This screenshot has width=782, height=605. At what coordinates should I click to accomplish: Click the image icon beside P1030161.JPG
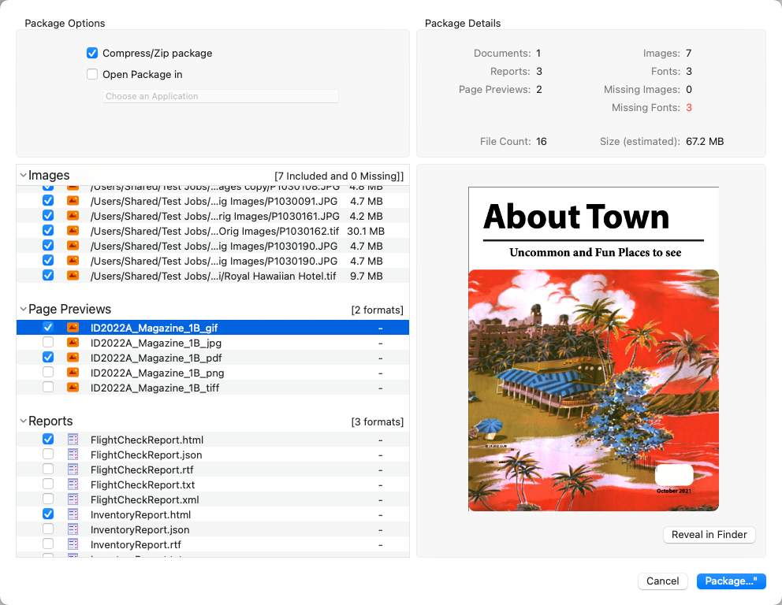[x=73, y=216]
